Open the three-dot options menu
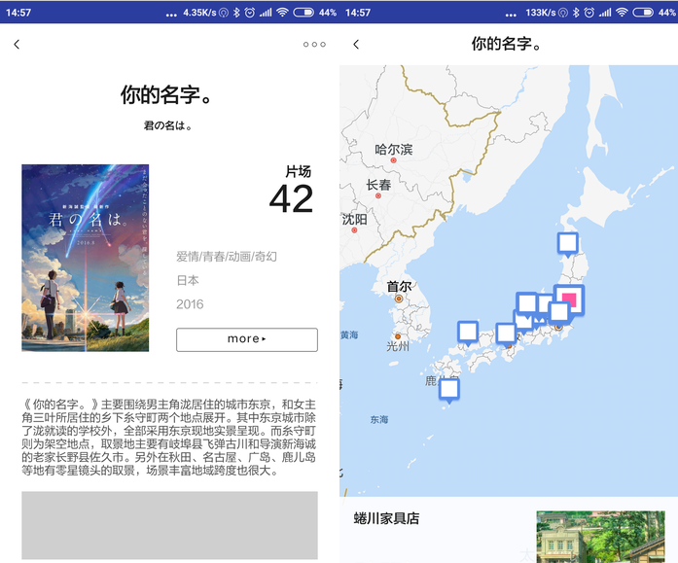 313,45
